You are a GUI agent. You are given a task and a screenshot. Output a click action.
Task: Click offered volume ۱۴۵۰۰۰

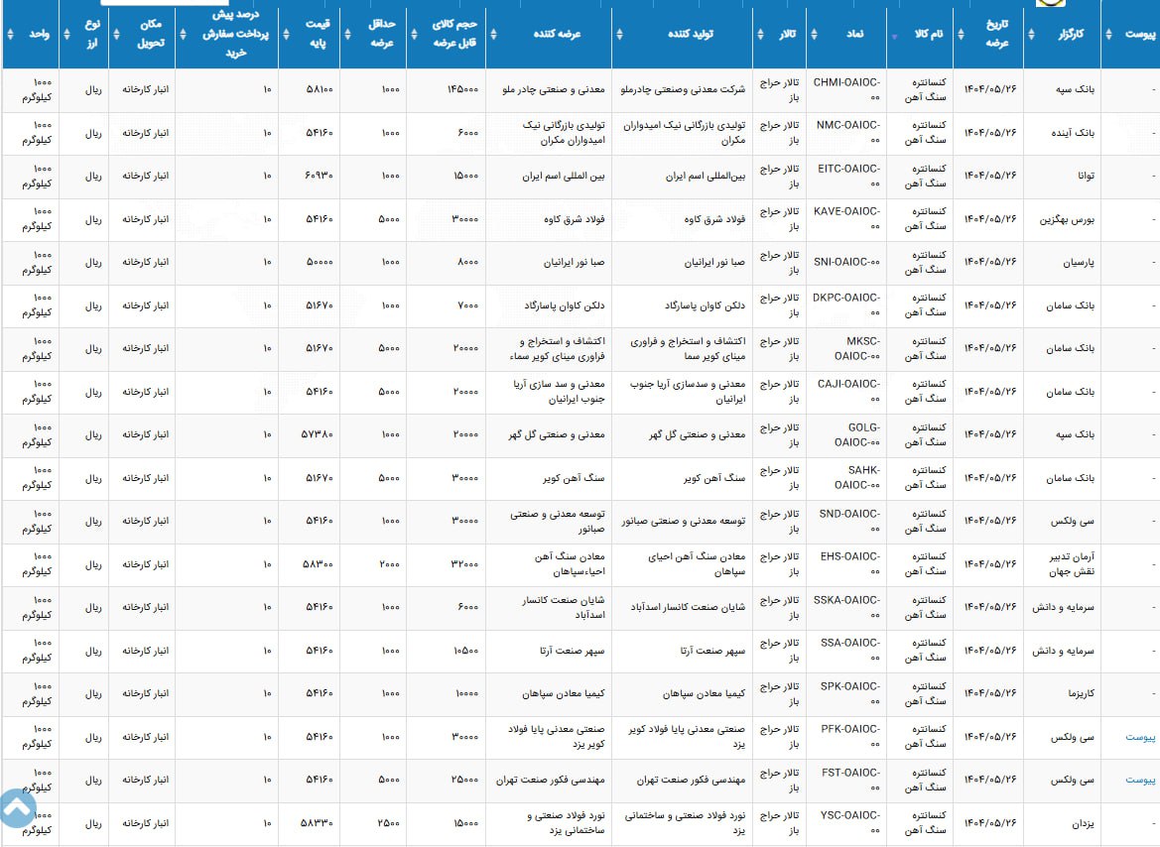click(462, 89)
